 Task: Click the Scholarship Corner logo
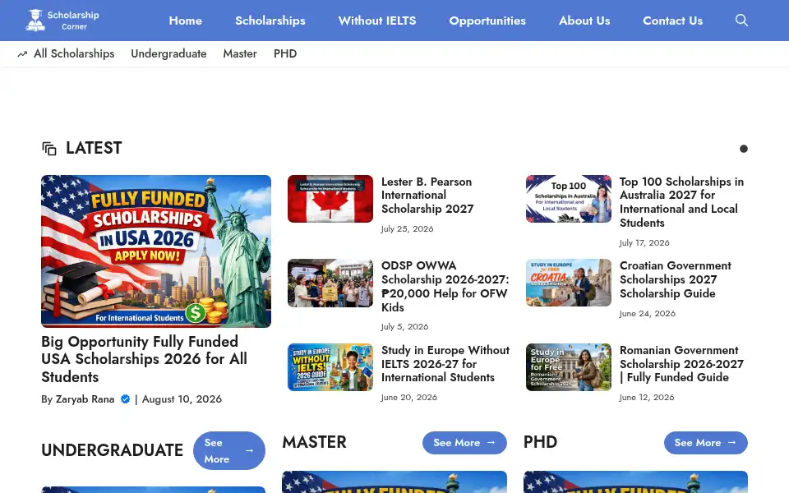pos(62,20)
